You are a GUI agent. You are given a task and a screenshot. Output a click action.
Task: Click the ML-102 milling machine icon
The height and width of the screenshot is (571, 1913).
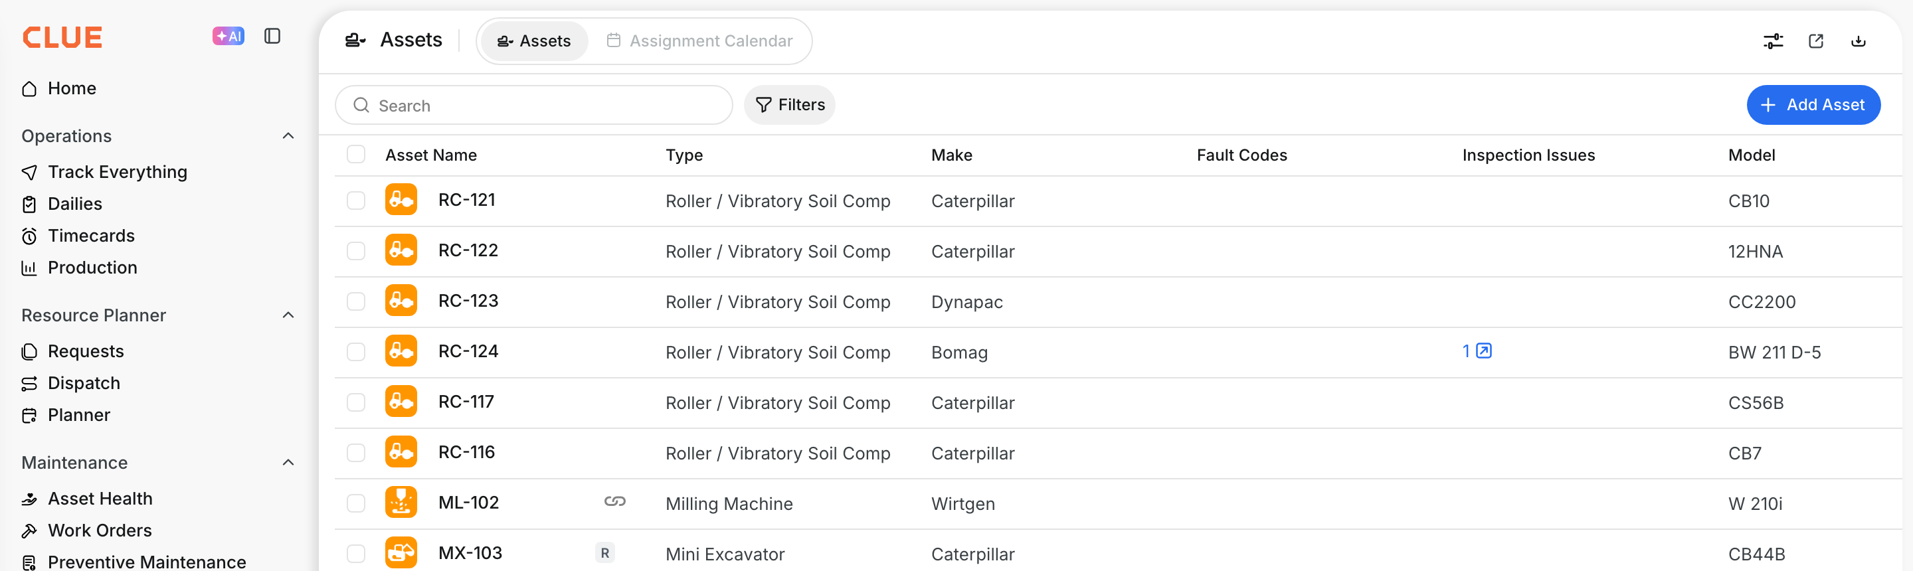click(401, 503)
